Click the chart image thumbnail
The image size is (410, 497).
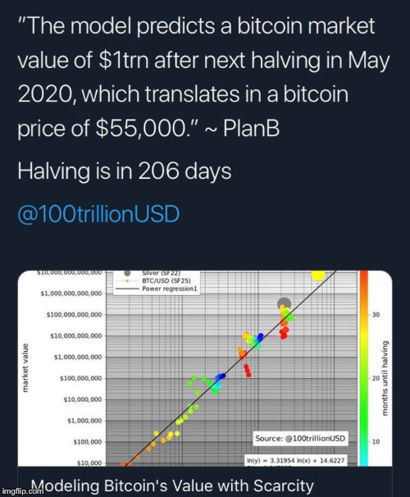[205, 368]
